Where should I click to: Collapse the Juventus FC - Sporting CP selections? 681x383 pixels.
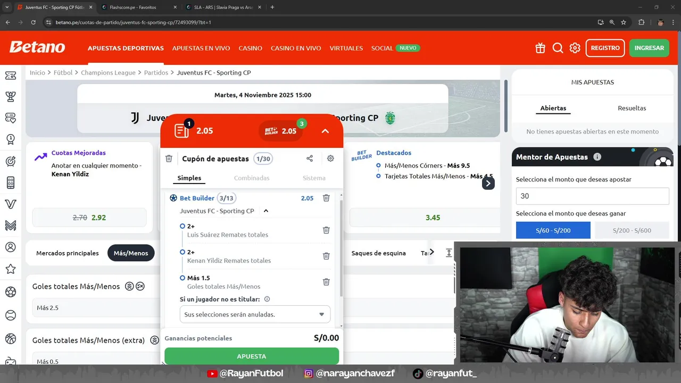point(266,211)
